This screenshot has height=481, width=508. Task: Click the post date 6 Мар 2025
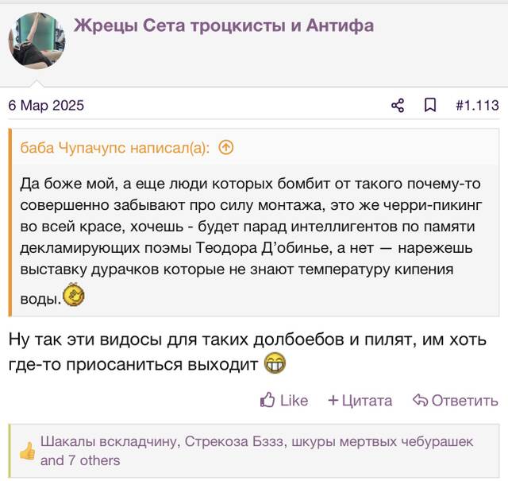[x=46, y=106]
